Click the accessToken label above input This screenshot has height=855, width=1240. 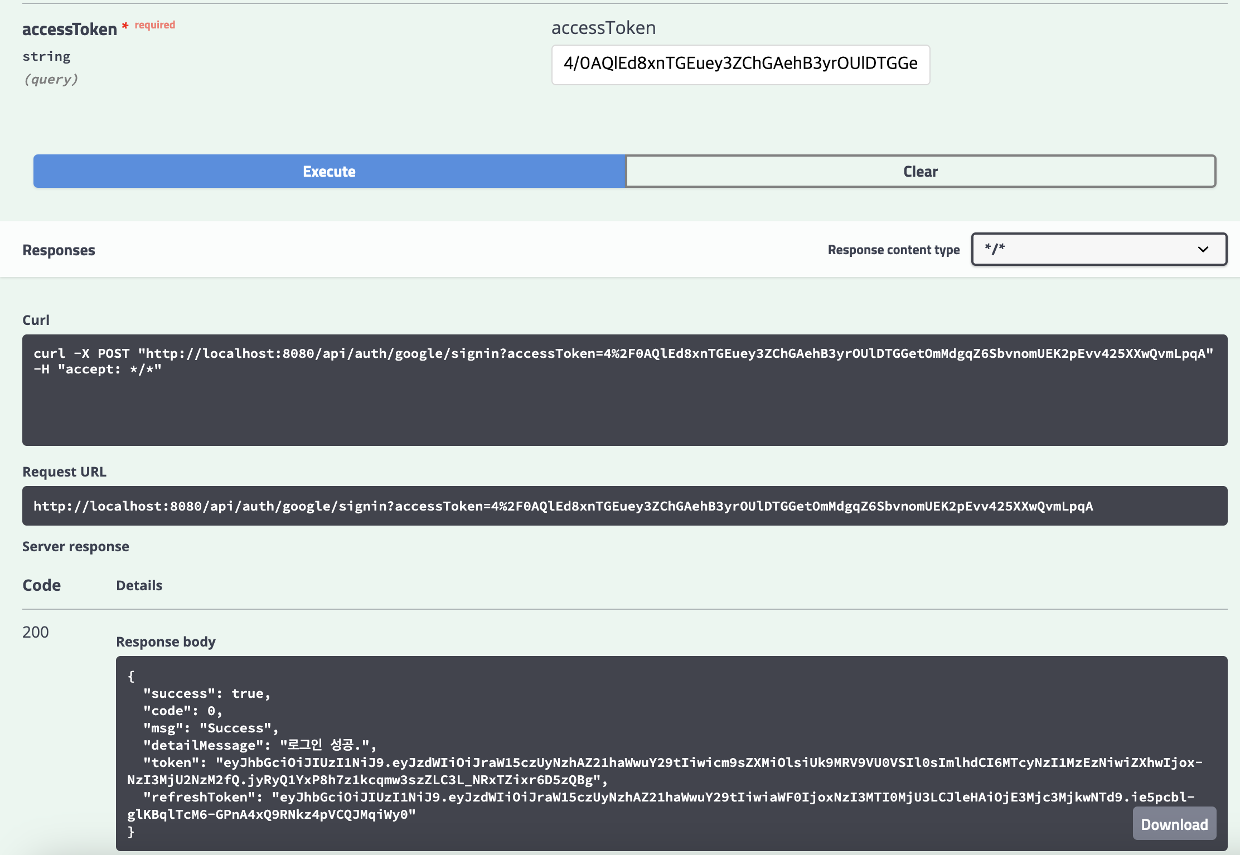tap(604, 28)
